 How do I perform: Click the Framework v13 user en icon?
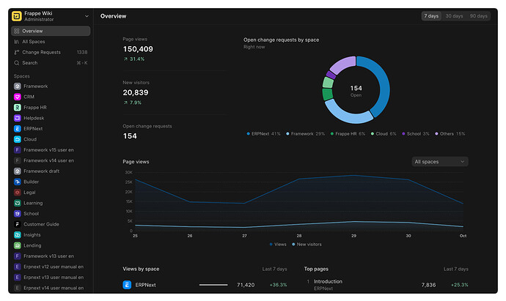coord(18,256)
